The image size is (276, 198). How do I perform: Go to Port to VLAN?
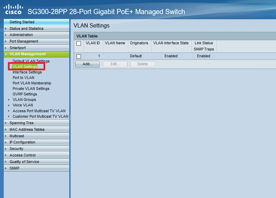coord(23,78)
